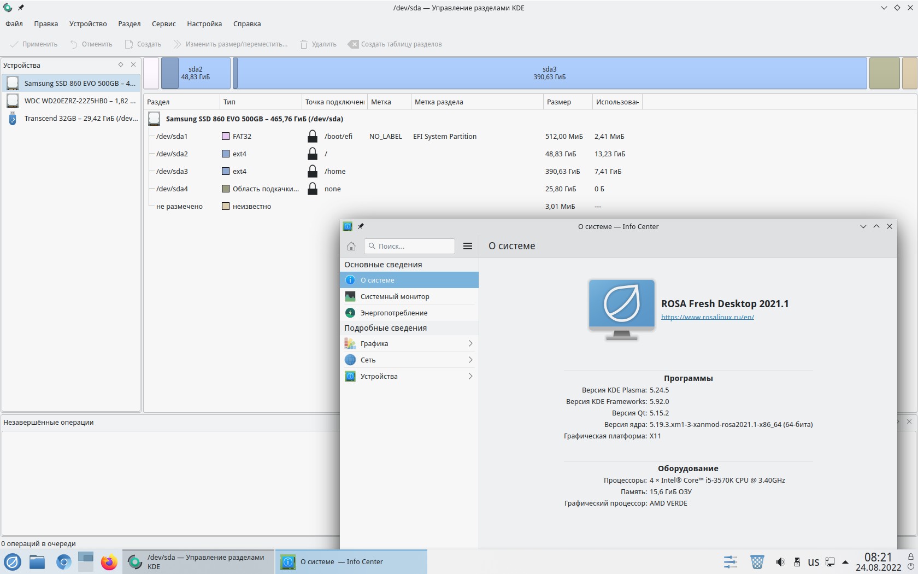Float the Devices panel

[121, 65]
